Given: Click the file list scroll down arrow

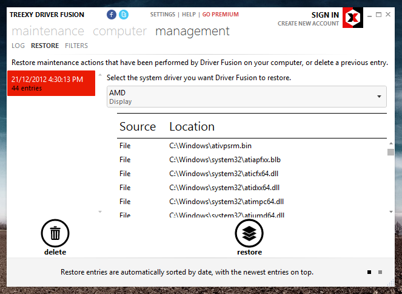Looking at the screenshot, I should point(391,212).
